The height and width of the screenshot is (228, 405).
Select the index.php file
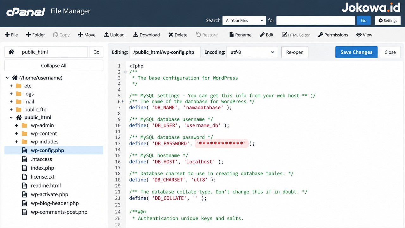point(42,168)
